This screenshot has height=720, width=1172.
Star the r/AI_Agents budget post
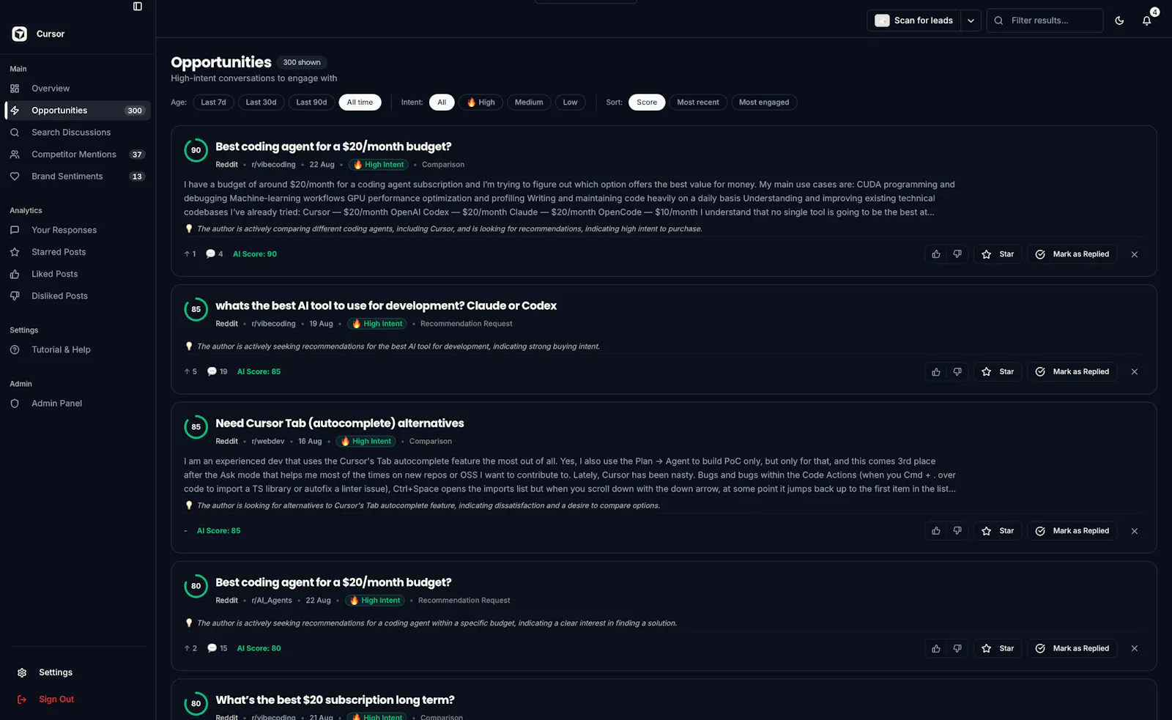pos(998,649)
